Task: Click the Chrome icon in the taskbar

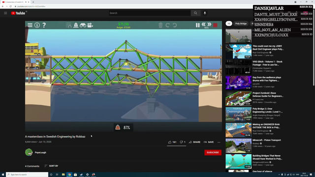Action: pyautogui.click(x=69, y=175)
